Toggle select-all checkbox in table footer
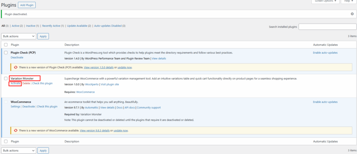 coord(6,141)
